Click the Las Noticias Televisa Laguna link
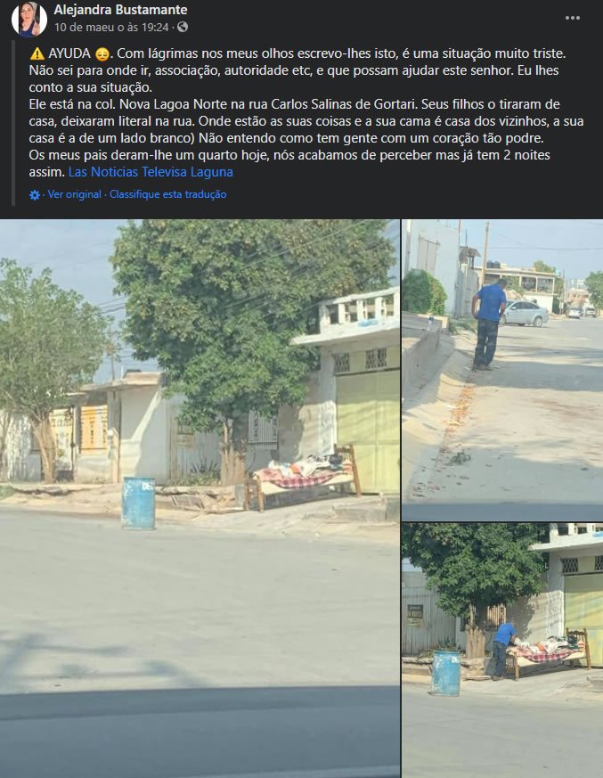This screenshot has height=778, width=603. click(x=151, y=172)
